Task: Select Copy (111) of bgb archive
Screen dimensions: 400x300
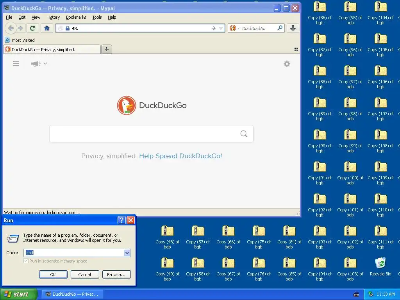Action: pyautogui.click(x=380, y=237)
